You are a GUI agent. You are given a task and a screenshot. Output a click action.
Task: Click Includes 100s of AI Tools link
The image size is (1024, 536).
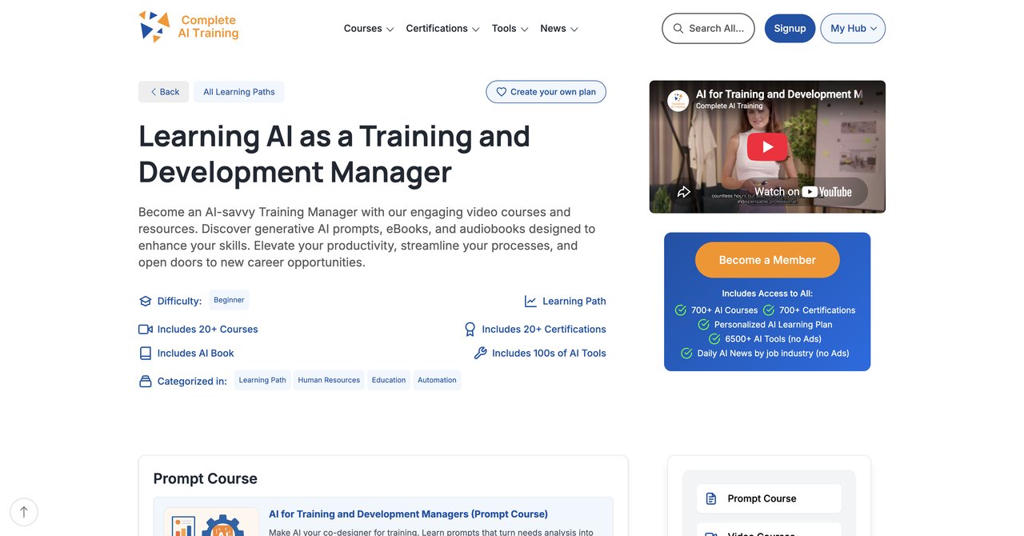pos(549,354)
